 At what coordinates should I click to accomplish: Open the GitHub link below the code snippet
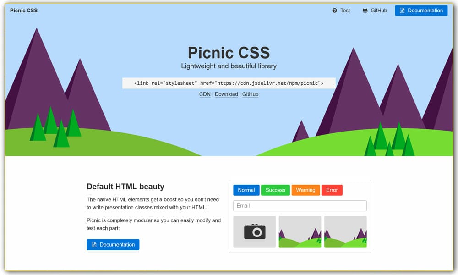pos(250,94)
